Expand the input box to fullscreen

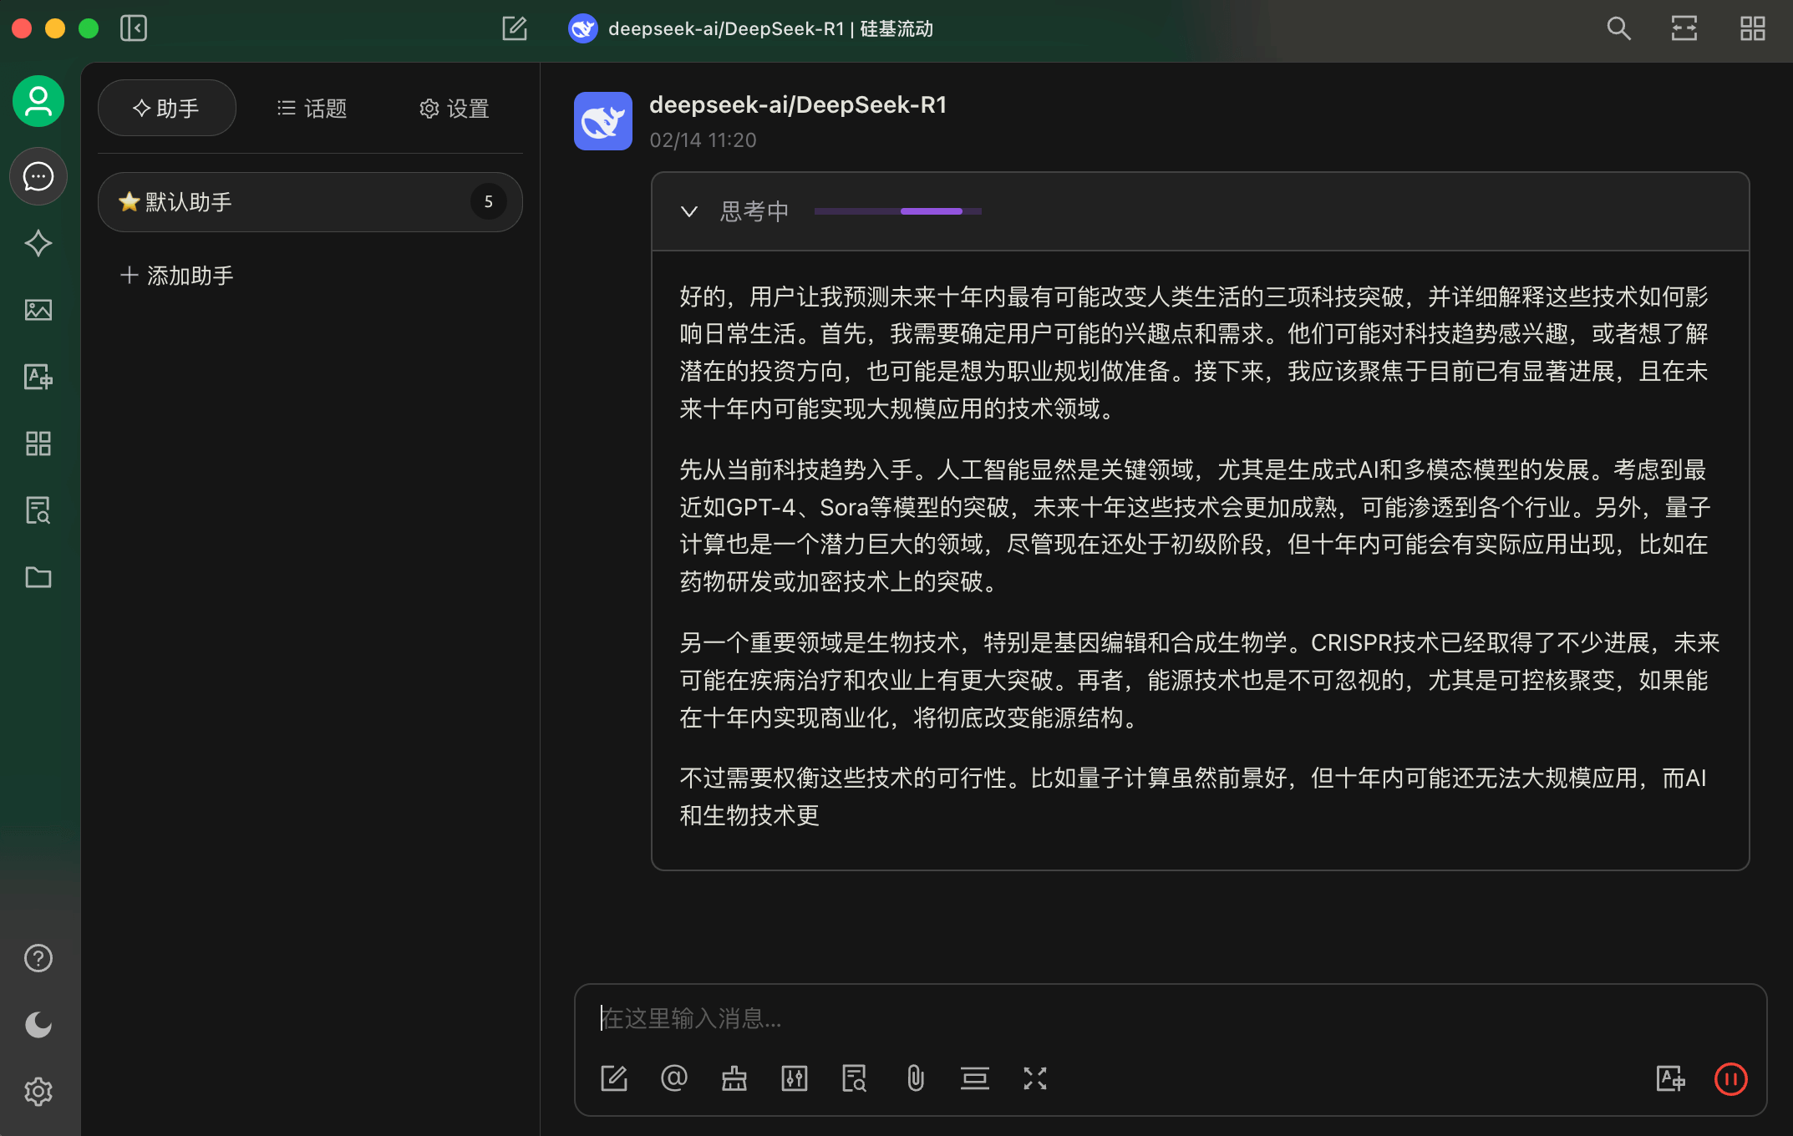[1034, 1078]
